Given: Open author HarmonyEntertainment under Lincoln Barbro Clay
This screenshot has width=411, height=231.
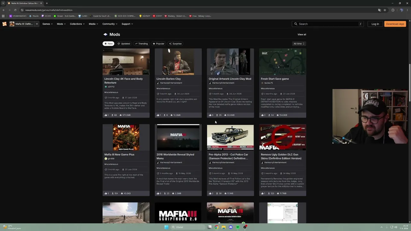Looking at the screenshot, I should [x=171, y=83].
